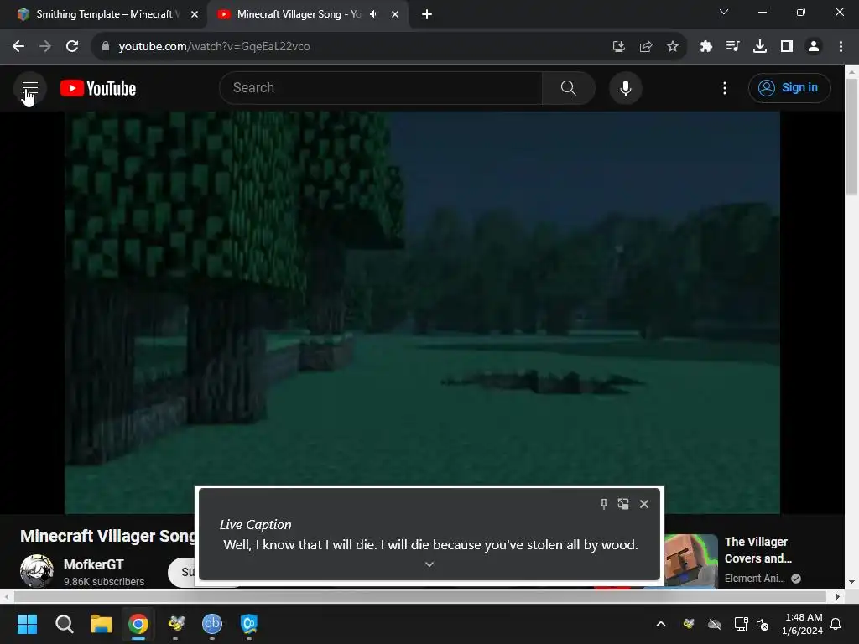Open the MofkerGT channel name link
This screenshot has width=859, height=644.
coord(94,564)
